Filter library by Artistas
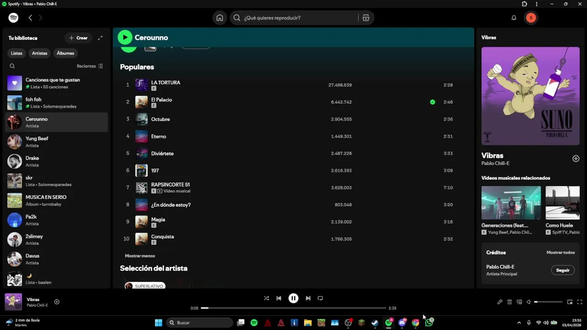 (39, 53)
